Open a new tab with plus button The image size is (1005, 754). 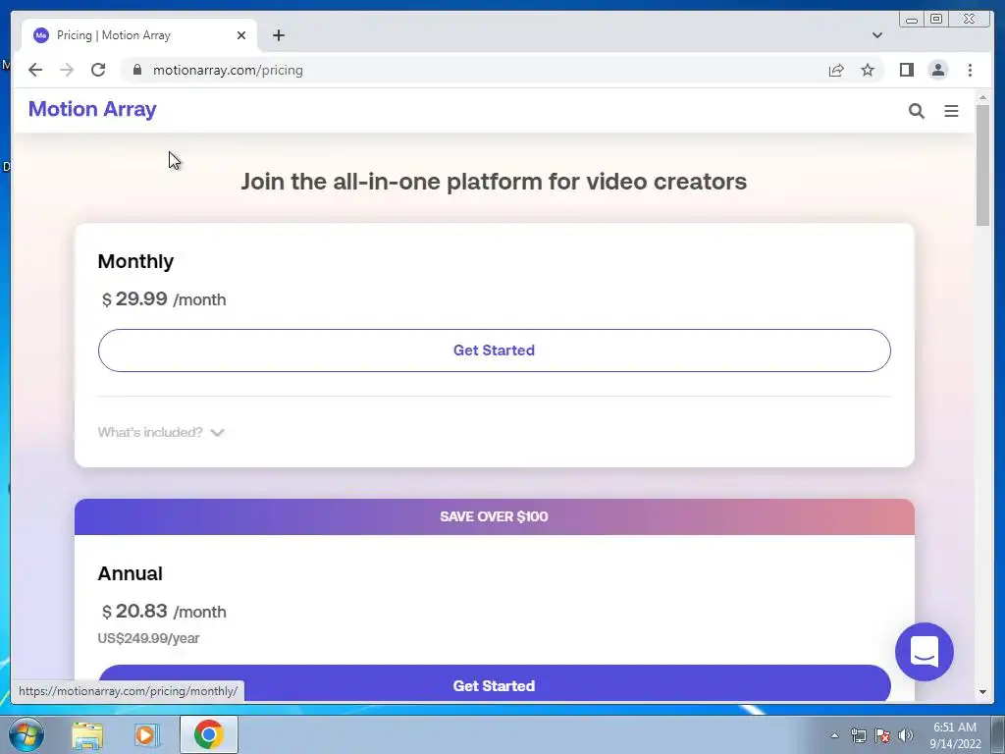tap(278, 35)
